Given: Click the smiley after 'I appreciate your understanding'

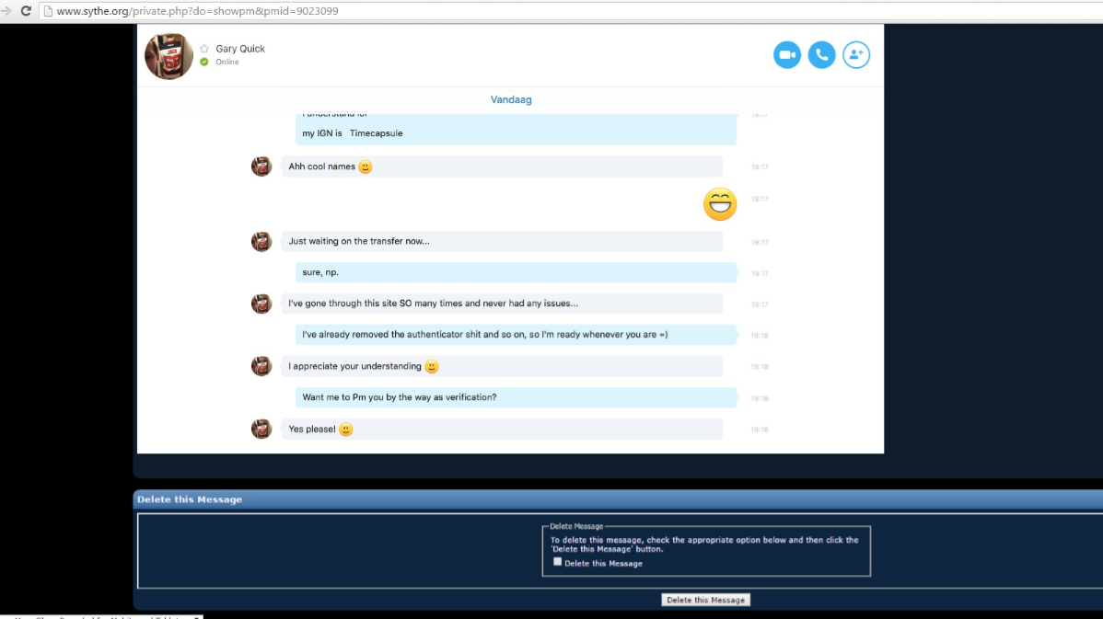Looking at the screenshot, I should tap(432, 366).
